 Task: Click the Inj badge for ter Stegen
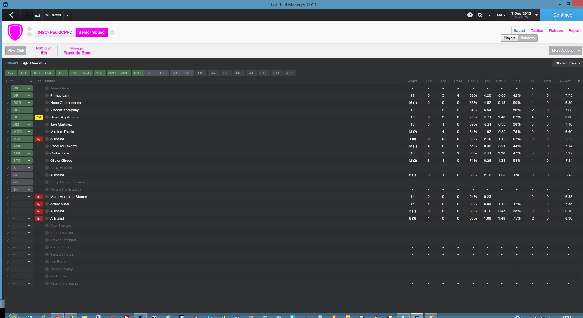pos(39,197)
